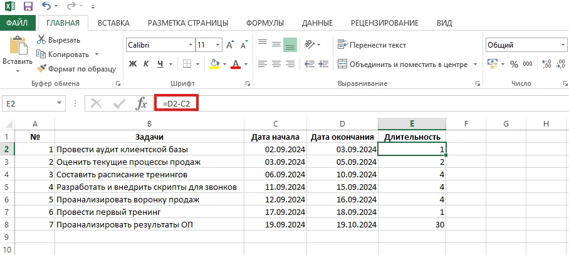This screenshot has height=255, width=569.
Task: Switch to the РАЗМЕТКА СТРАНИЦЫ tab
Action: pyautogui.click(x=188, y=23)
